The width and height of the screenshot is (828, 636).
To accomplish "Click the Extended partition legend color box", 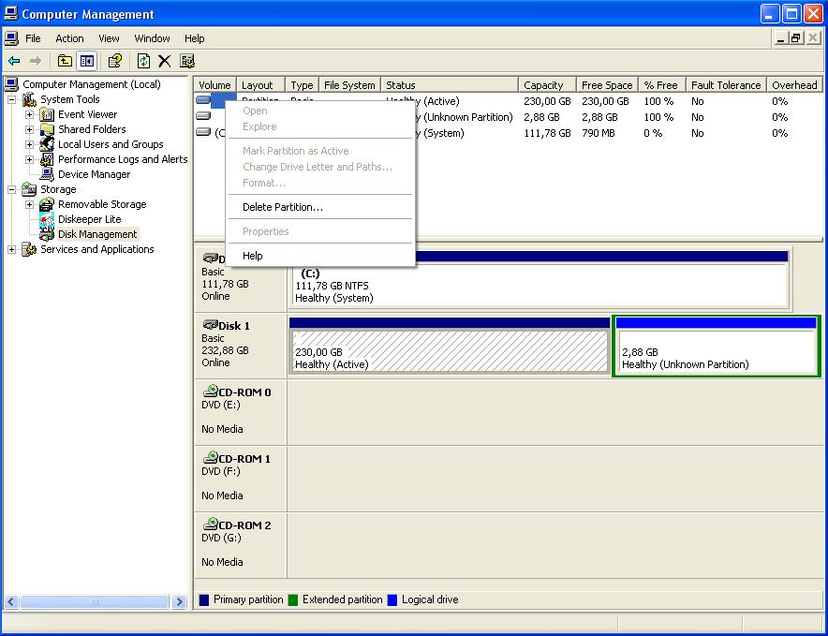I will pos(293,600).
